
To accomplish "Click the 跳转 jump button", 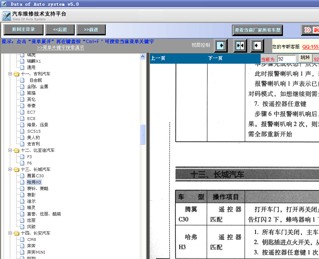I will tap(305, 58).
